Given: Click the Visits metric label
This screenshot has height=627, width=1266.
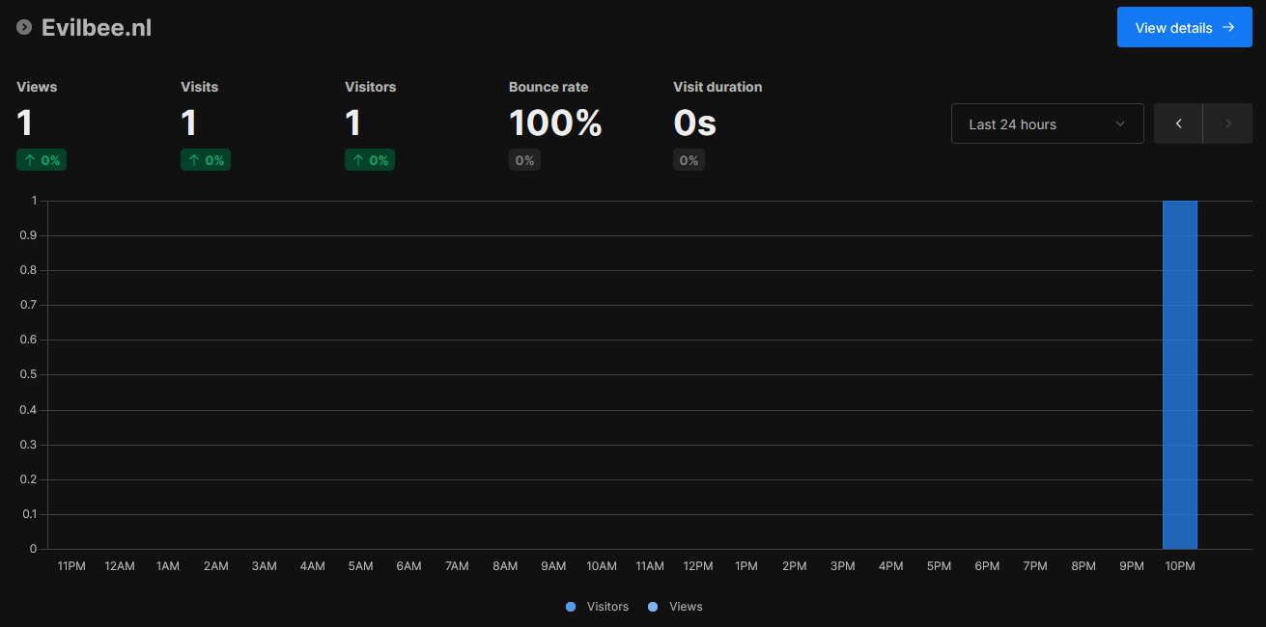Looking at the screenshot, I should click(x=200, y=87).
